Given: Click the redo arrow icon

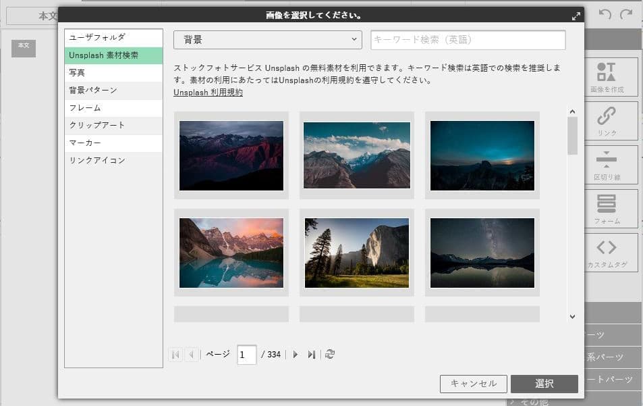Looking at the screenshot, I should [626, 15].
